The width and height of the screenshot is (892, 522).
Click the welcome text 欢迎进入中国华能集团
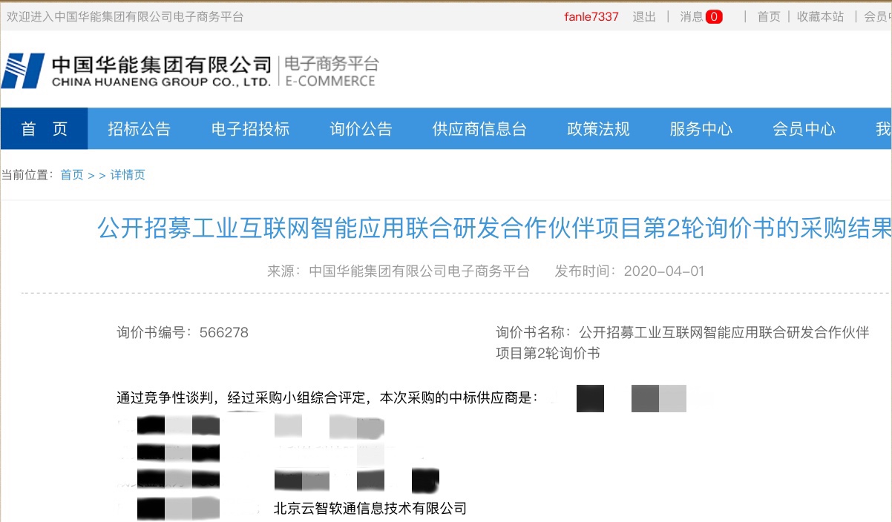(125, 16)
